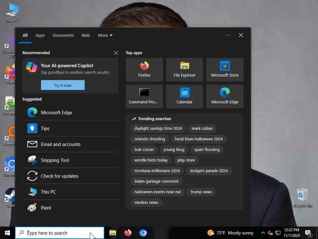Switch to the Web tab
This screenshot has width=318, height=239.
(x=86, y=35)
